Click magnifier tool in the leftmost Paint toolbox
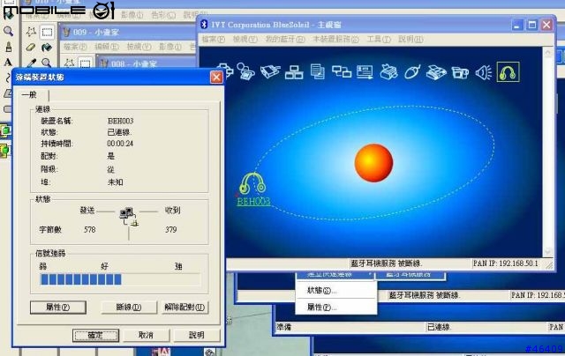 click(8, 32)
